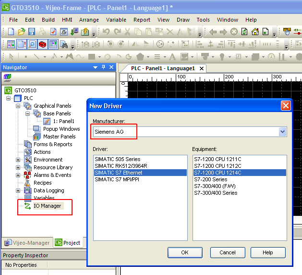
Task: Click the Home house icon
Action: tap(255, 32)
